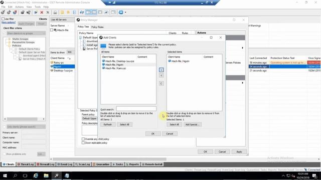
Task: Open the File menu
Action: (4, 6)
